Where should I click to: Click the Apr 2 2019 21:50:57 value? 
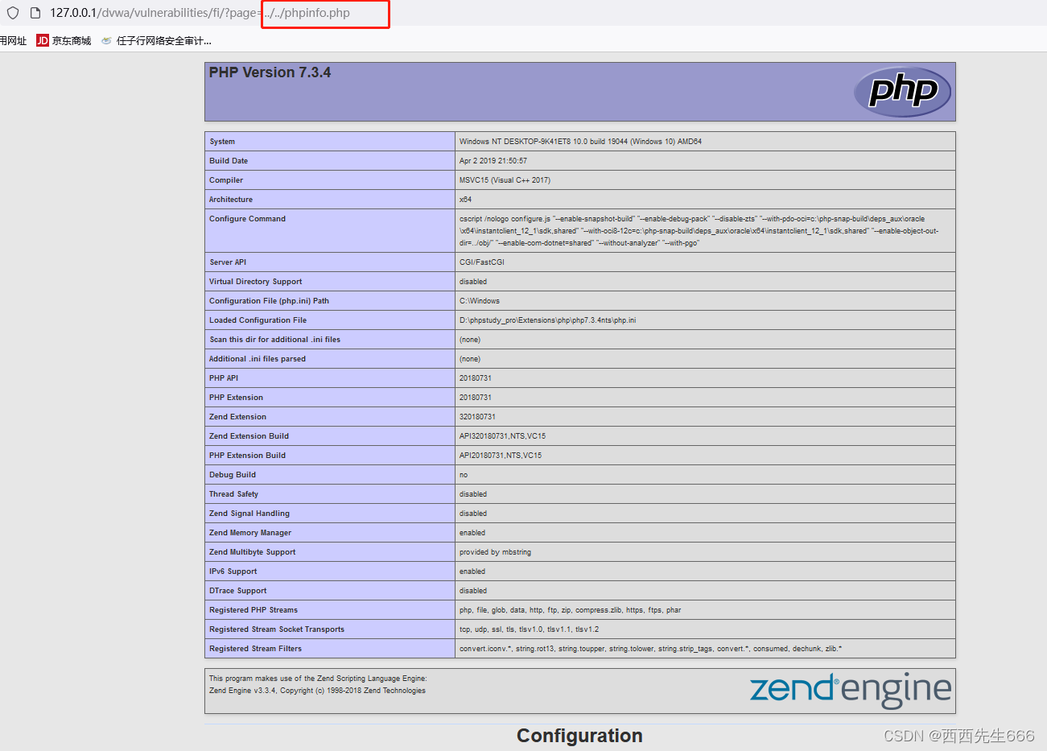(x=493, y=161)
